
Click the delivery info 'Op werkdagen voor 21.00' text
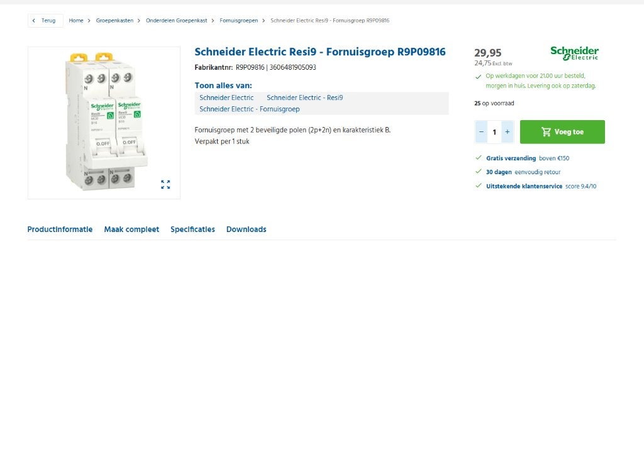point(540,81)
